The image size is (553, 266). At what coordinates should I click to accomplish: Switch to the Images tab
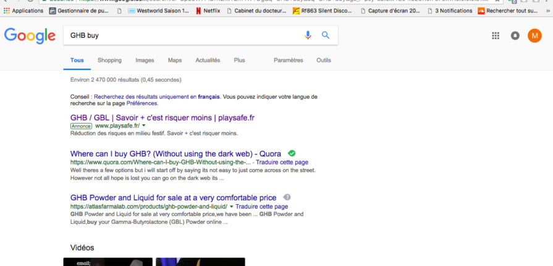(x=145, y=61)
